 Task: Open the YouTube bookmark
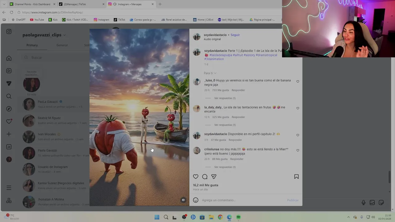click(37, 20)
